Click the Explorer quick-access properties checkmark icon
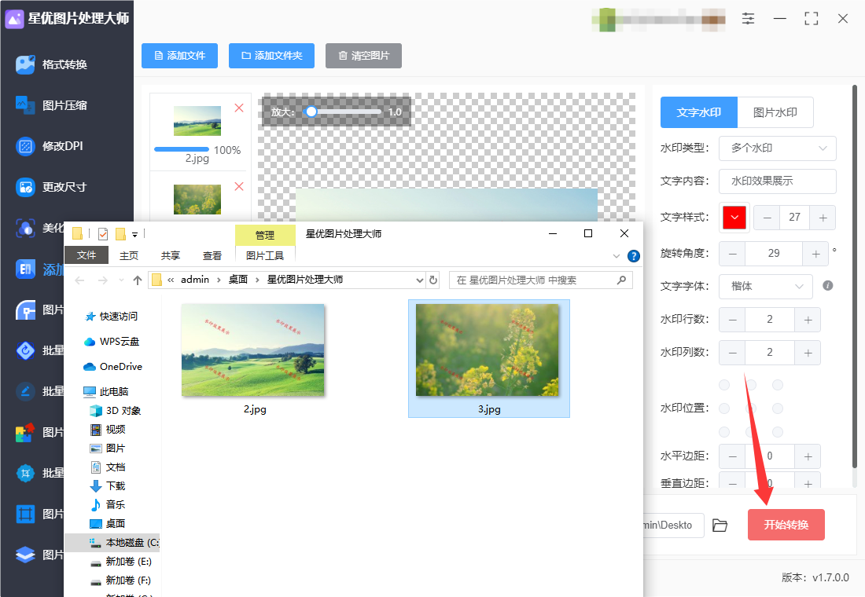Image resolution: width=865 pixels, height=597 pixels. (x=102, y=234)
